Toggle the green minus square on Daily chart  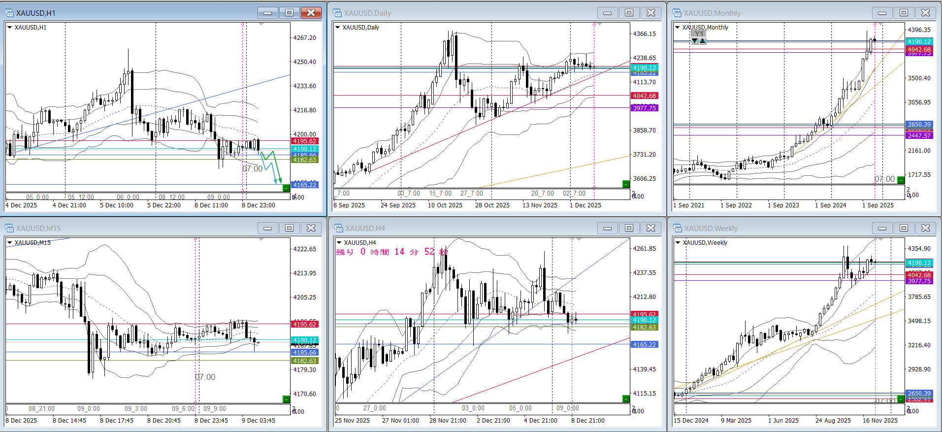pos(626,184)
